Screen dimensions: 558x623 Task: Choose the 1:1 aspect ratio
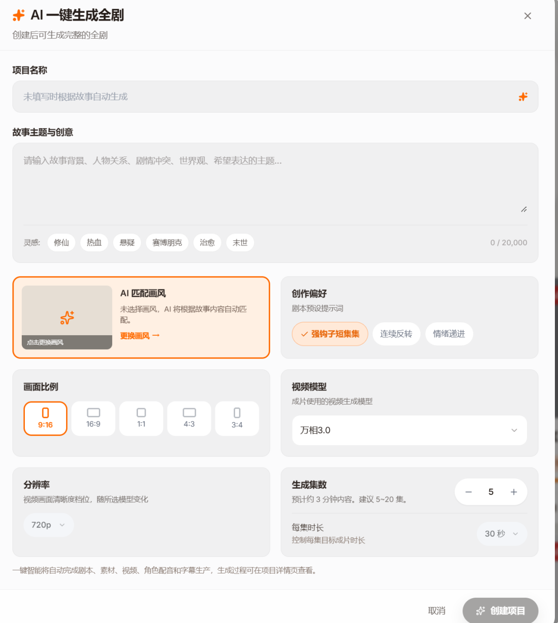pyautogui.click(x=141, y=418)
